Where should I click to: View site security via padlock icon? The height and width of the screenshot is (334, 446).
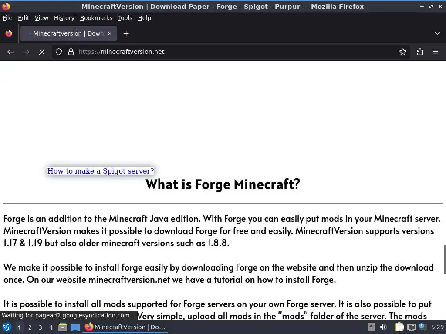[x=71, y=52]
